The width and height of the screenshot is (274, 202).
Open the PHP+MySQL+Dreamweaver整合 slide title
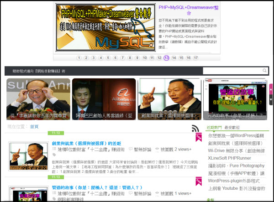[188, 10]
